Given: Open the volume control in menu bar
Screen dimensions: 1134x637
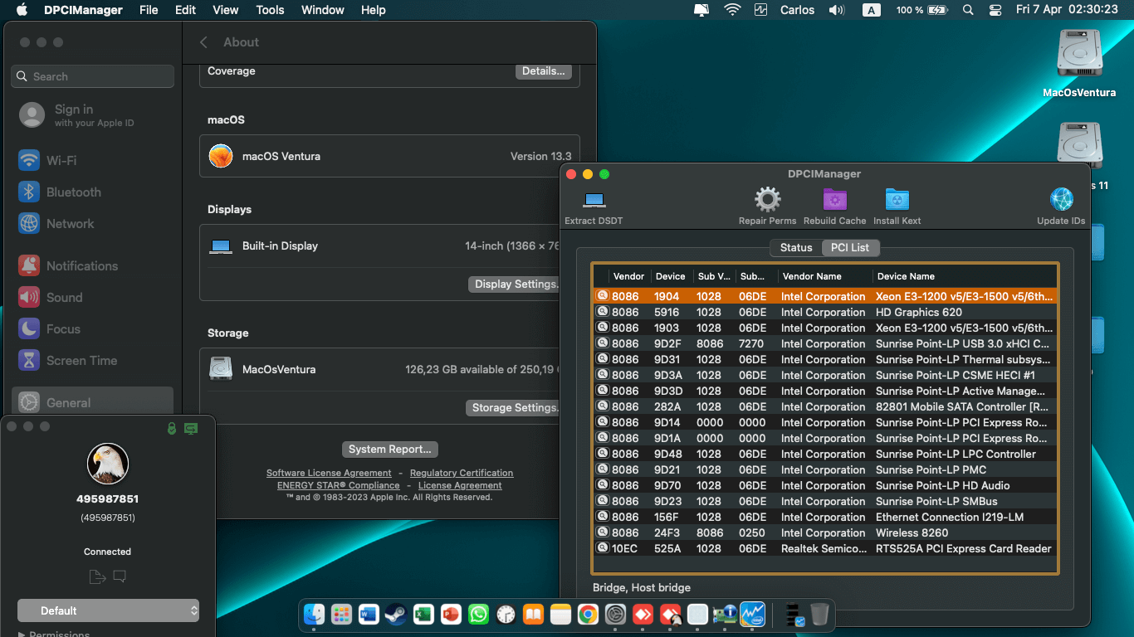Looking at the screenshot, I should pos(837,10).
